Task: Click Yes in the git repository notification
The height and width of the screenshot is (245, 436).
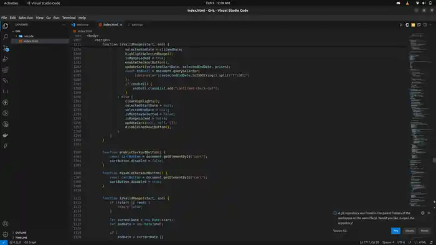Action: (396, 231)
